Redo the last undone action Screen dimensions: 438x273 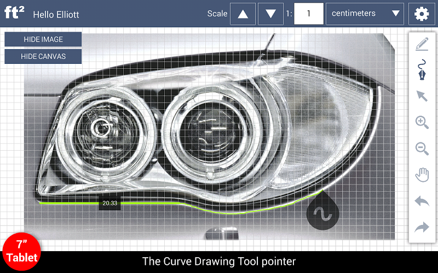[422, 227]
